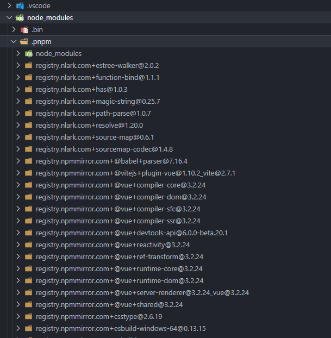This screenshot has width=331, height=338.
Task: Select the .bin folder label
Action: tap(37, 30)
